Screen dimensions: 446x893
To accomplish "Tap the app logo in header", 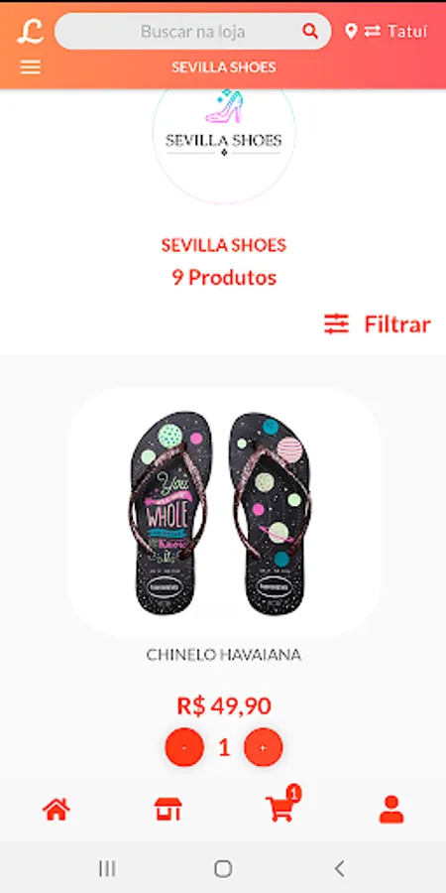I will (x=30, y=32).
